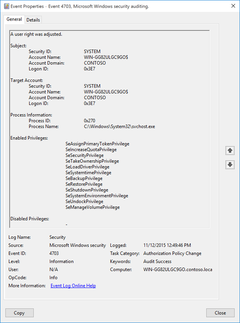The height and width of the screenshot is (323, 240).
Task: Click the Microsoft Windows security source value
Action: 77,245
